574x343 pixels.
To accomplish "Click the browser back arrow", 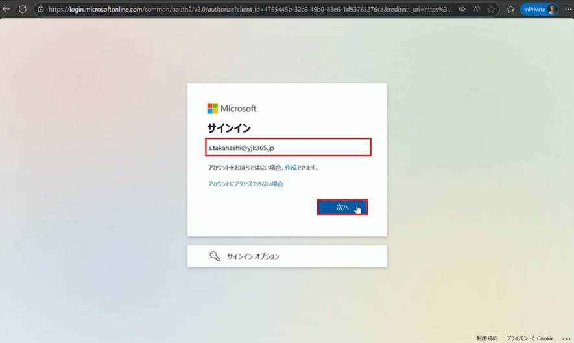I will coord(6,9).
